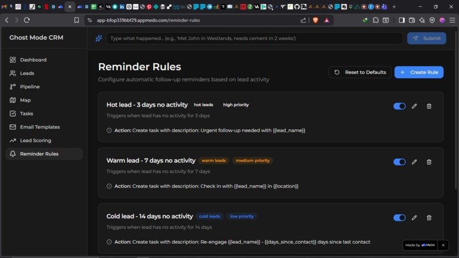This screenshot has width=459, height=258.
Task: Switch to the Pinterest tab
Action: (149, 6)
